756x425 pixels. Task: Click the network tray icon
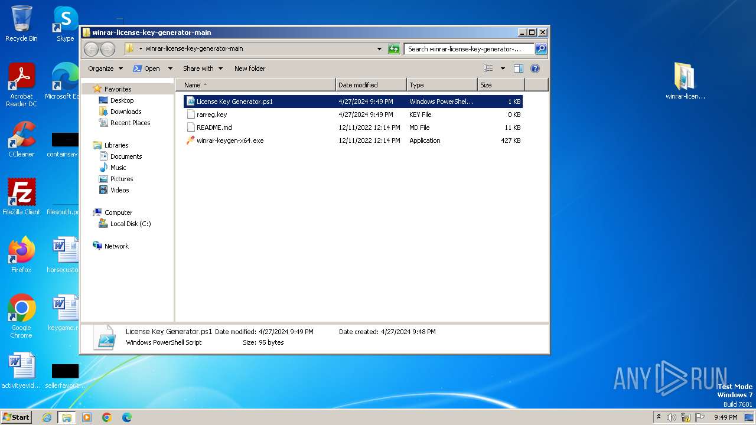pyautogui.click(x=686, y=417)
